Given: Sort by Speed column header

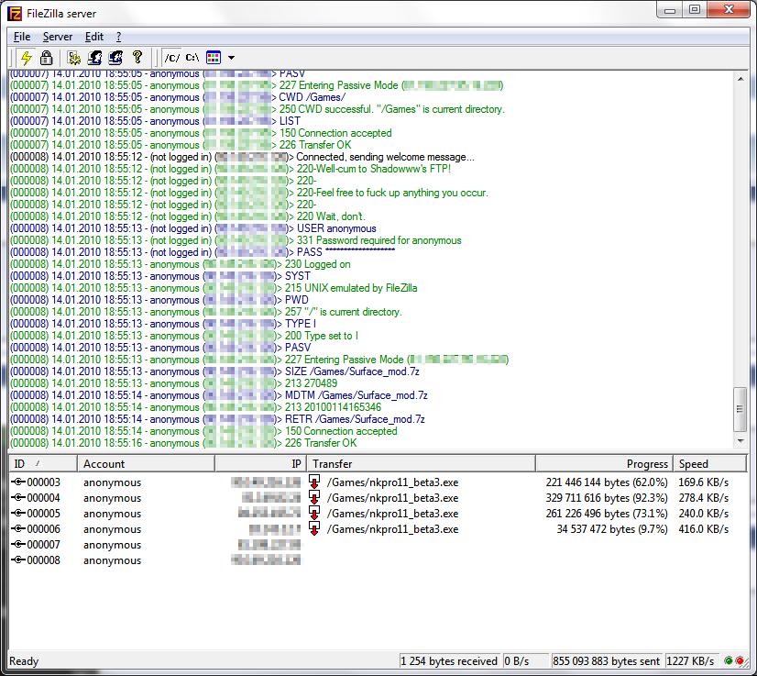Looking at the screenshot, I should [709, 464].
